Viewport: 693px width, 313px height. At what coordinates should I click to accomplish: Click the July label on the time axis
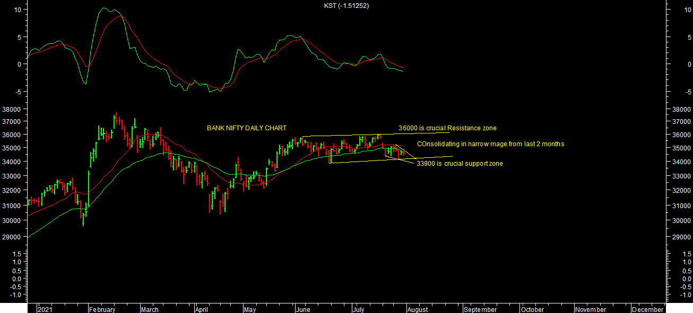[x=359, y=309]
